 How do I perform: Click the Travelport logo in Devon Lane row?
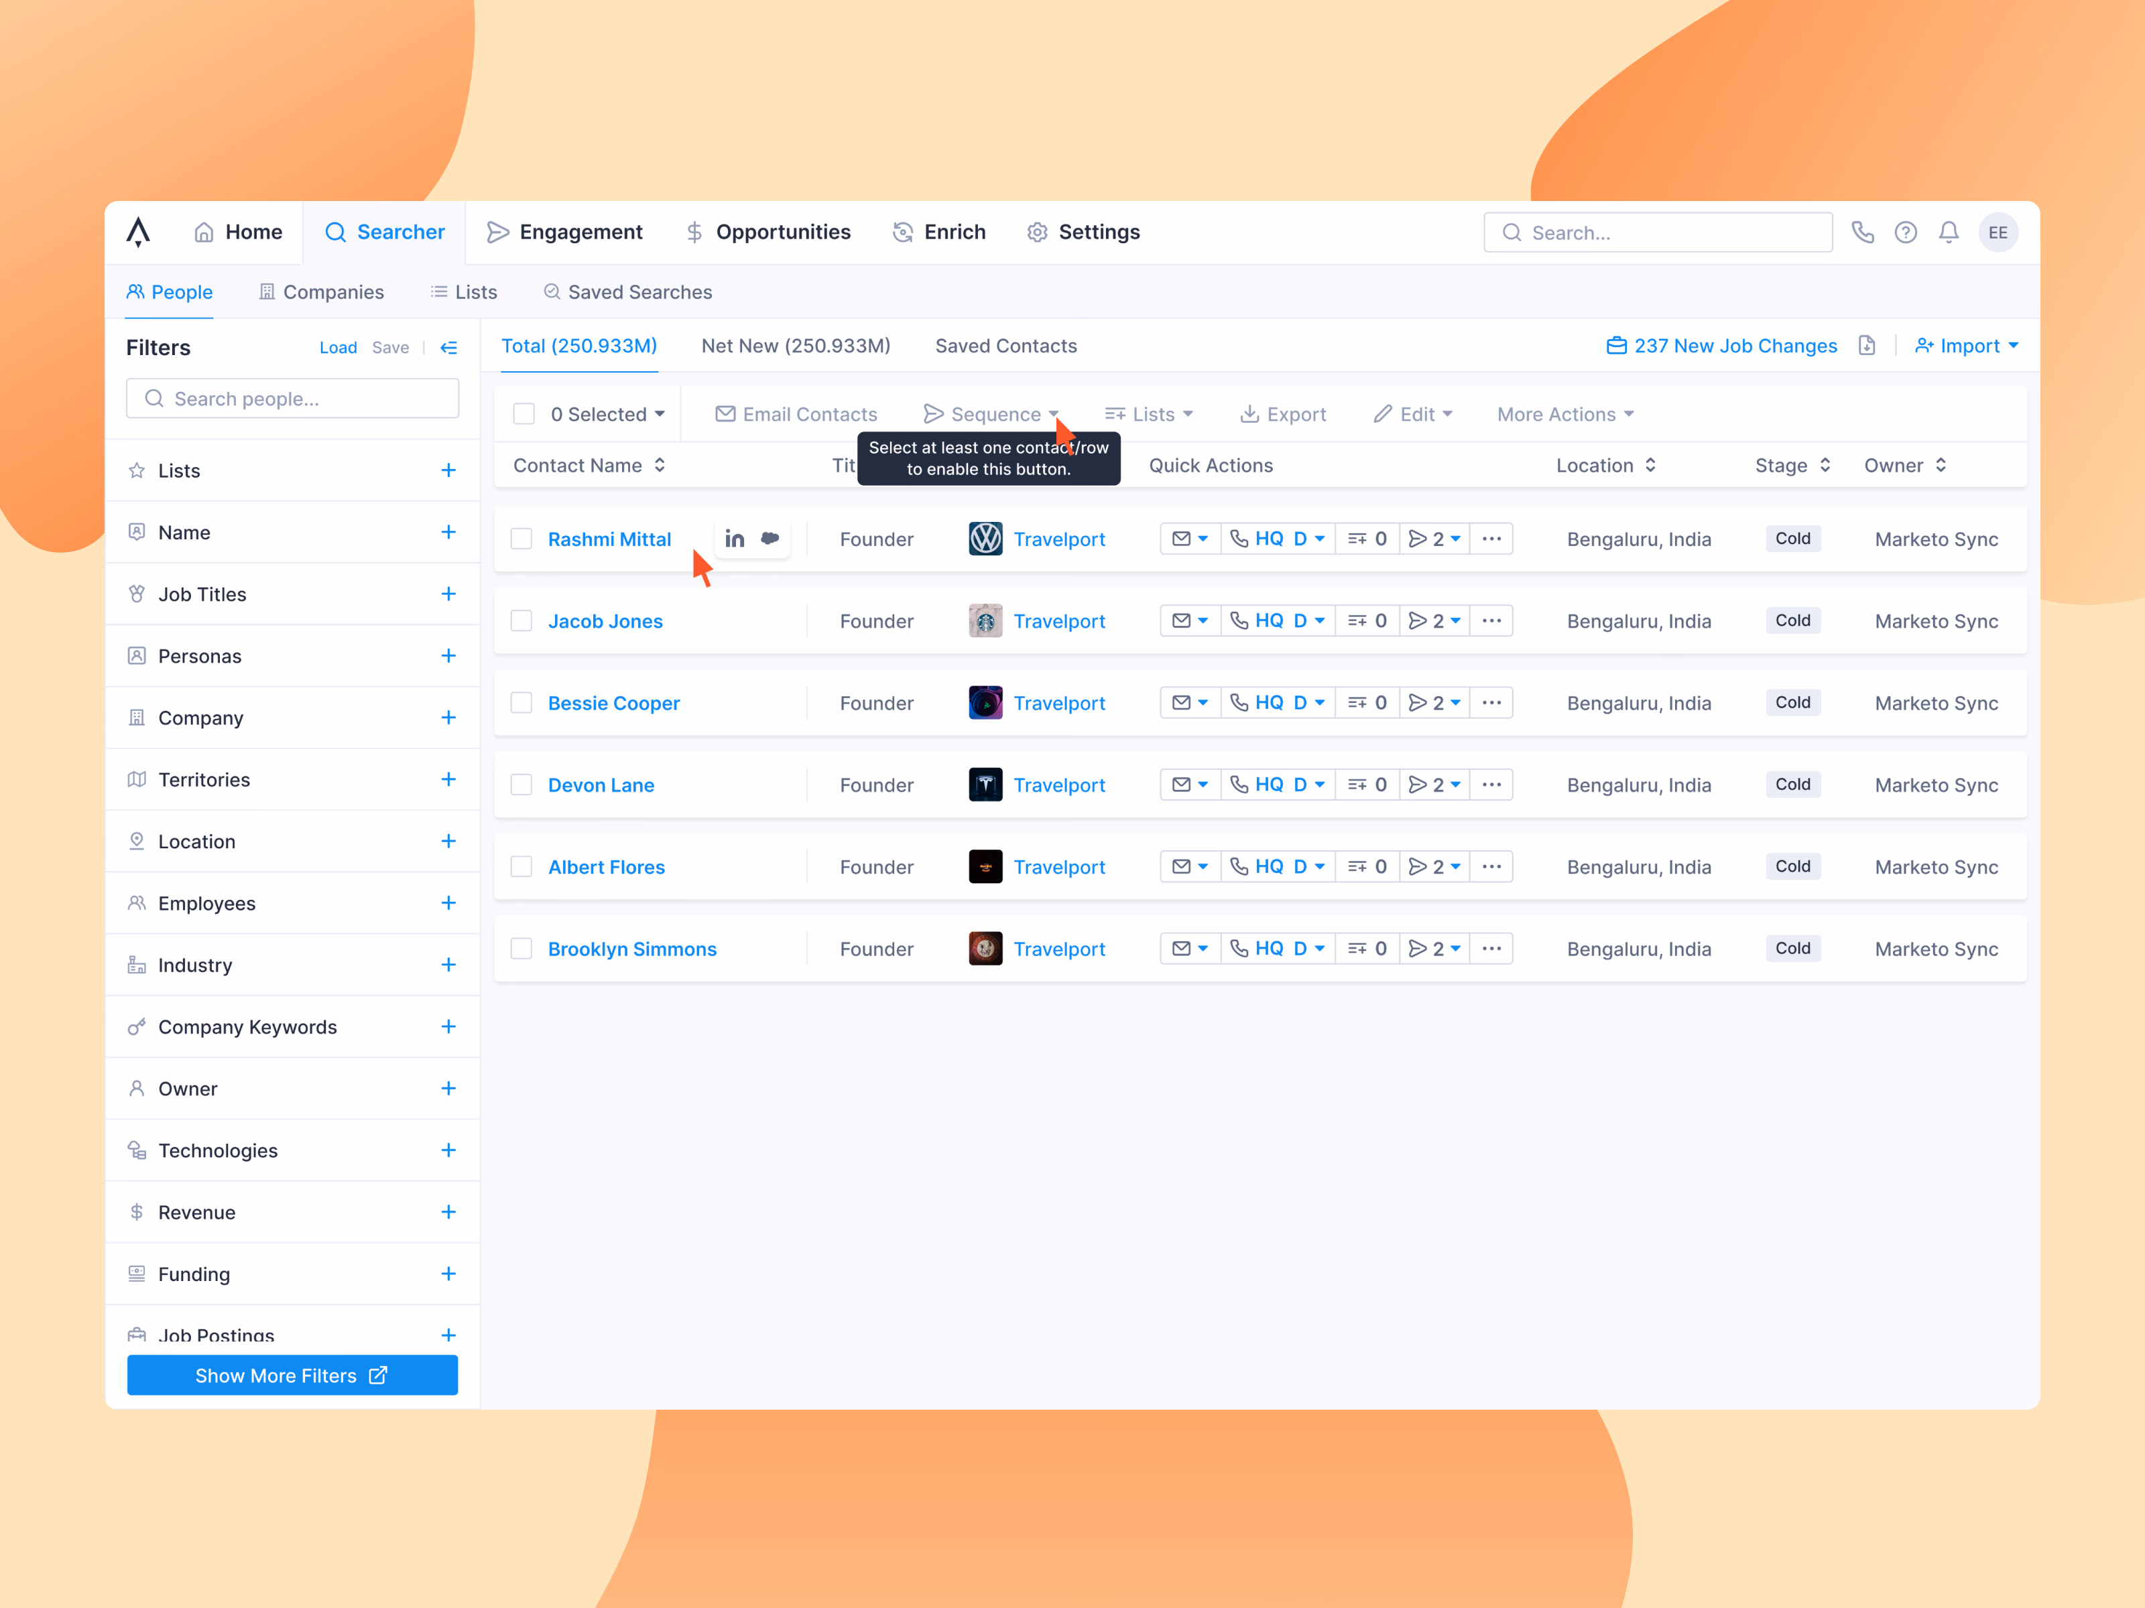click(985, 785)
